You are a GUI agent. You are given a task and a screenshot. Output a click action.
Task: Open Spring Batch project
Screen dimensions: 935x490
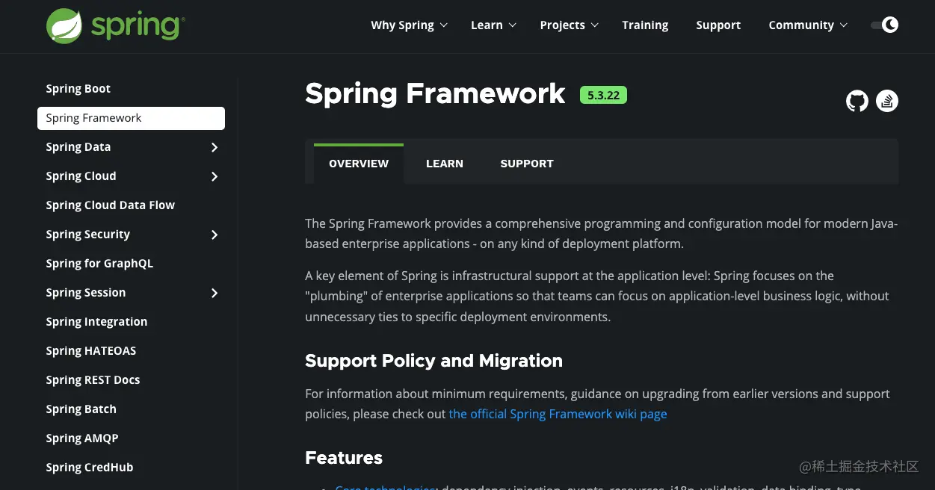[x=81, y=409]
